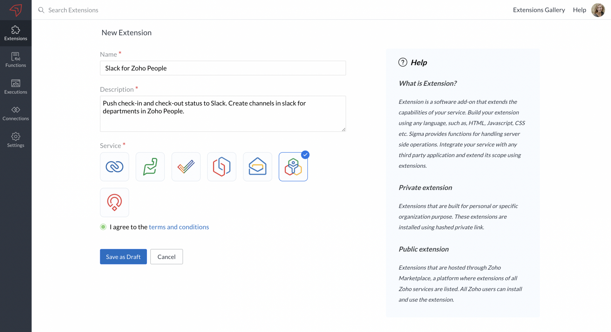
Task: Select the Zoho Recruit service icon
Action: [114, 202]
